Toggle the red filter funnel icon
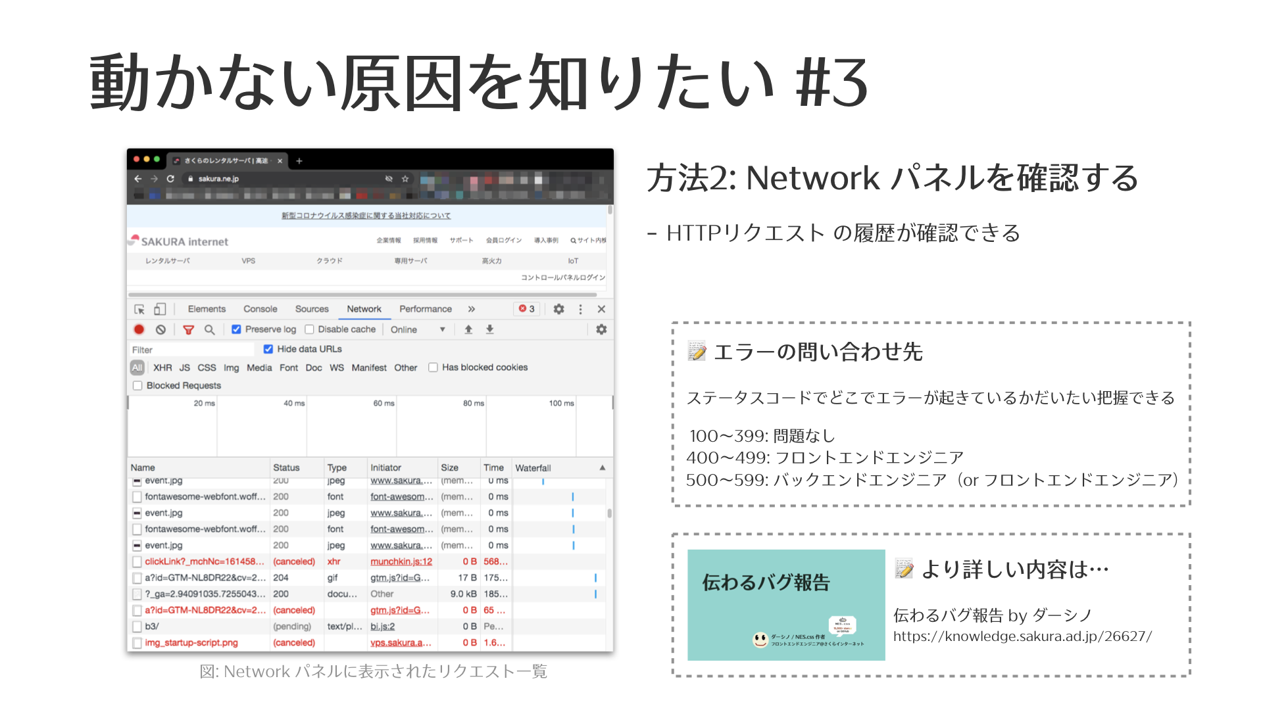The height and width of the screenshot is (710, 1263). 188,329
